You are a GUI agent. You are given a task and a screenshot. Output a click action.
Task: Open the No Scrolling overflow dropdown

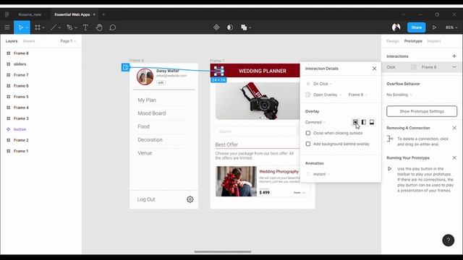click(399, 95)
